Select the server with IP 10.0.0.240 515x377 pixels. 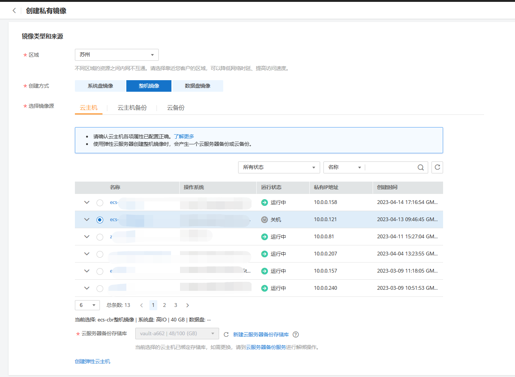click(100, 289)
